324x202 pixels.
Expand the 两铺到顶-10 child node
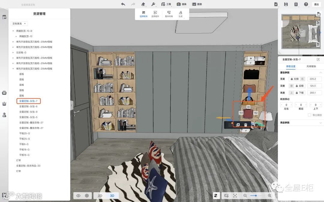coord(16,36)
